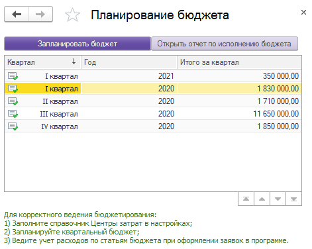This screenshot has height=249, width=312.
Task: Click the Запланировать бюджет button
Action: [x=78, y=44]
